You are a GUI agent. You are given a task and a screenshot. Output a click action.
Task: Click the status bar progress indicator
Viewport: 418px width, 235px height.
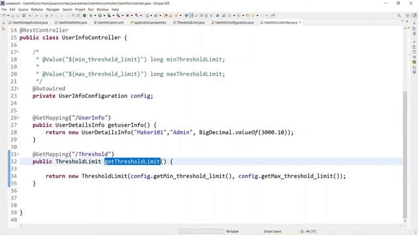[201, 231]
